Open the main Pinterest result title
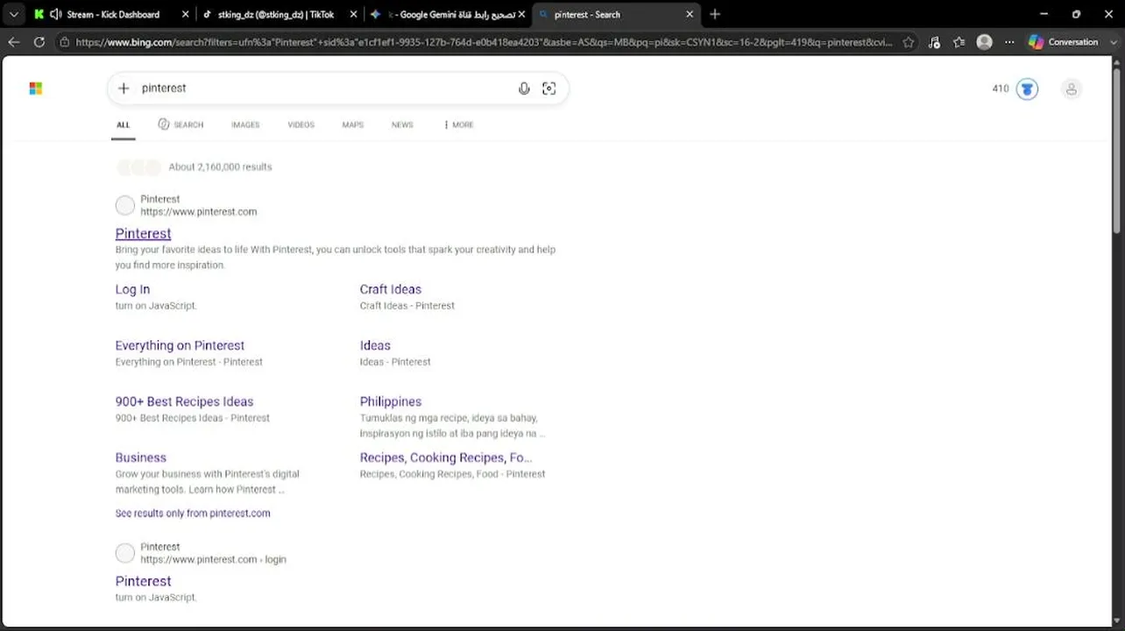1125x631 pixels. click(143, 234)
